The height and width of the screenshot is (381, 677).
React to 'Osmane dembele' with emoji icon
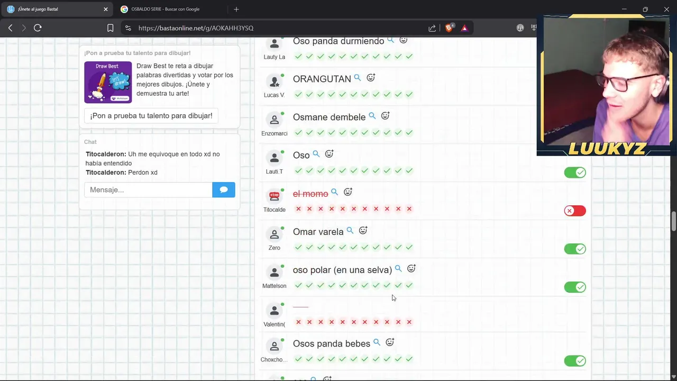point(386,116)
